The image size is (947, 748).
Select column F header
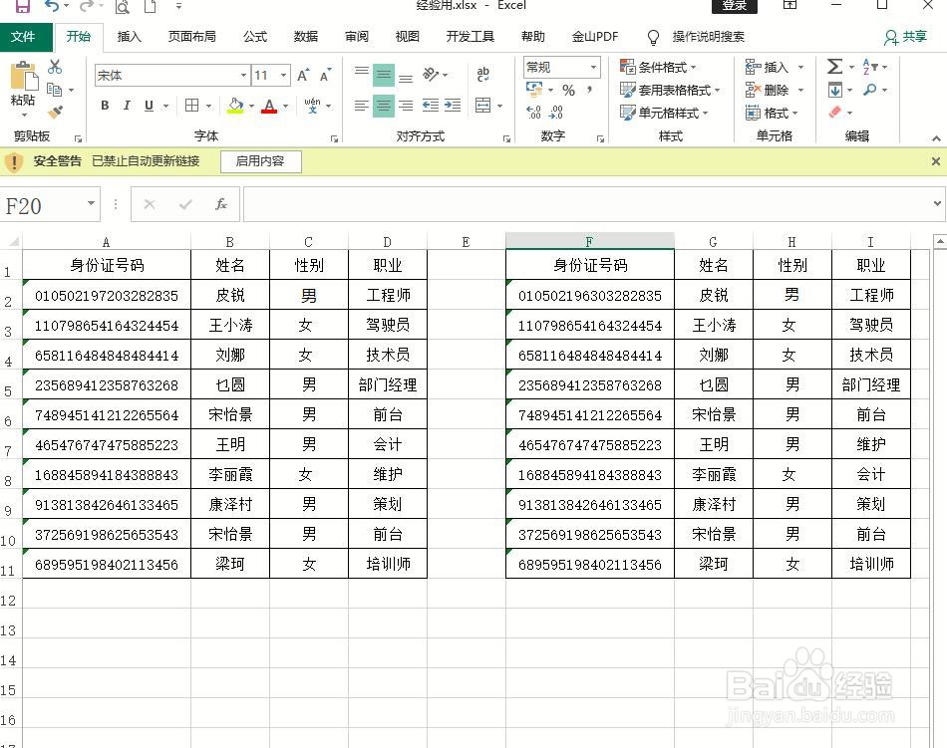click(x=589, y=241)
